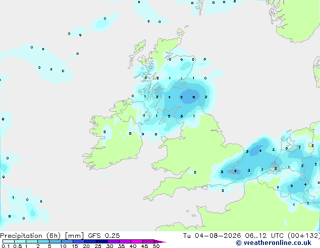Click the 'GFS 0.25' model label
The height and width of the screenshot is (248, 320).
click(104, 236)
